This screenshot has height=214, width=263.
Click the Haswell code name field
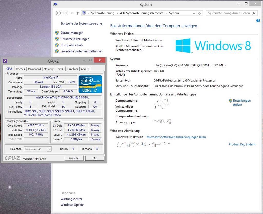pyautogui.click(x=38, y=82)
